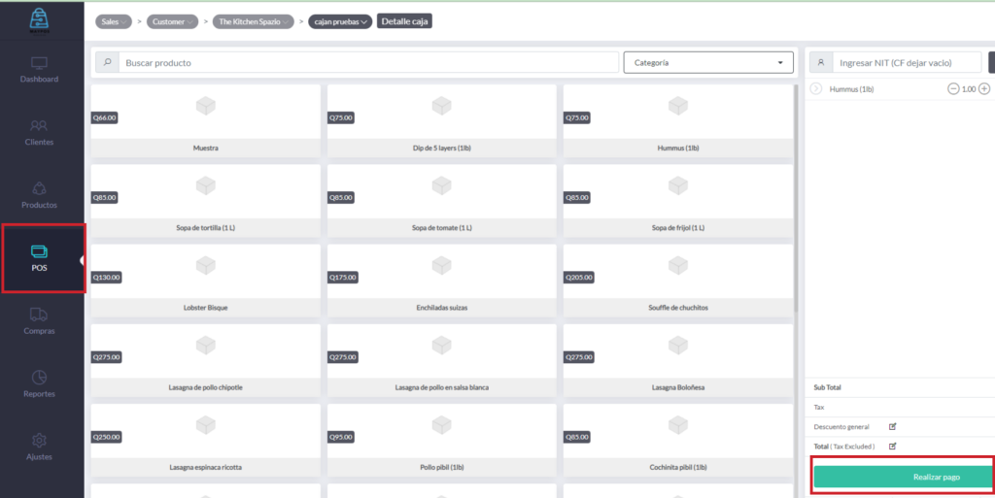Viewport: 995px width, 498px height.
Task: Decrease Hummus quantity with minus button
Action: point(953,89)
